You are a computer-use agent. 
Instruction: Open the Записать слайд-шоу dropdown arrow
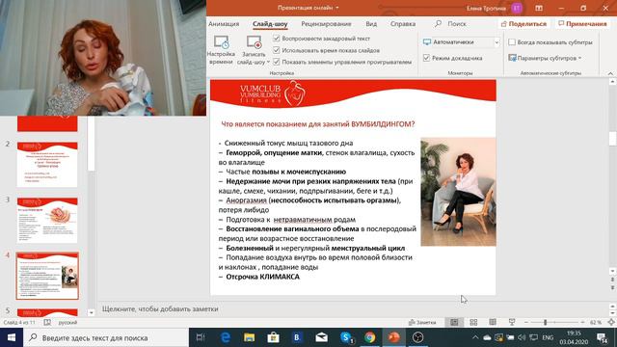pos(268,62)
